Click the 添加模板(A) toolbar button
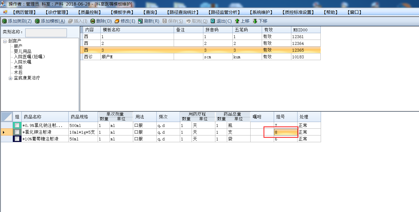 coord(50,21)
